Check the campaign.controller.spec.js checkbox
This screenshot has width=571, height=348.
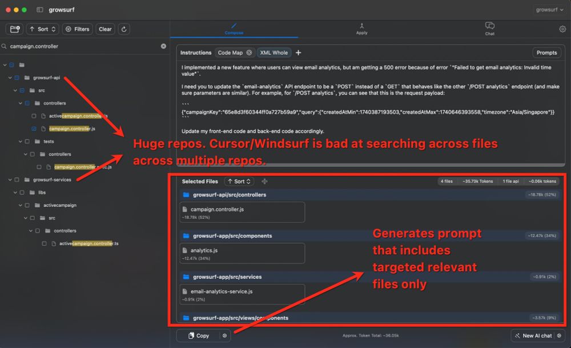(39, 167)
